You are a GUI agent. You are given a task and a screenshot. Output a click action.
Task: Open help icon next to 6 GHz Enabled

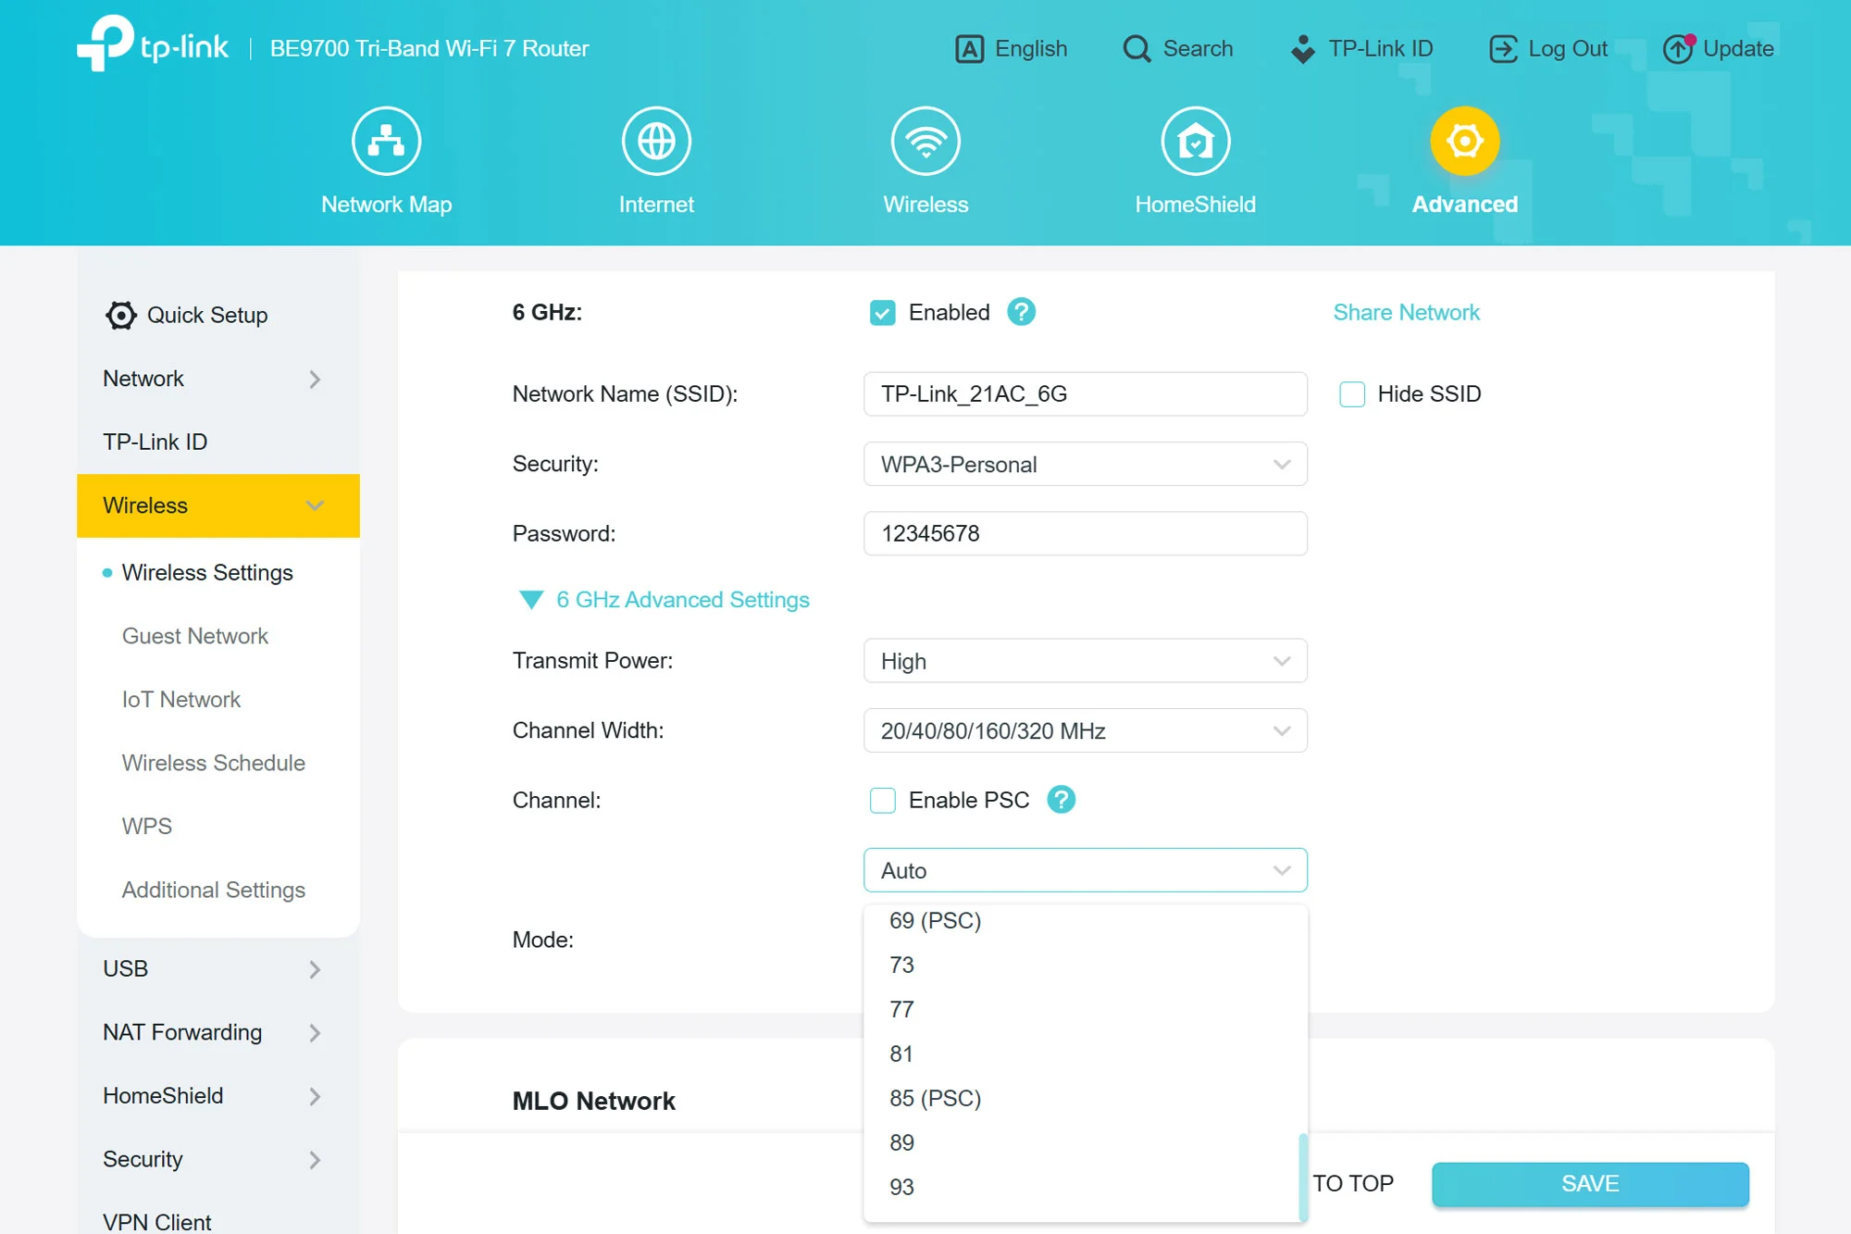pos(1021,312)
